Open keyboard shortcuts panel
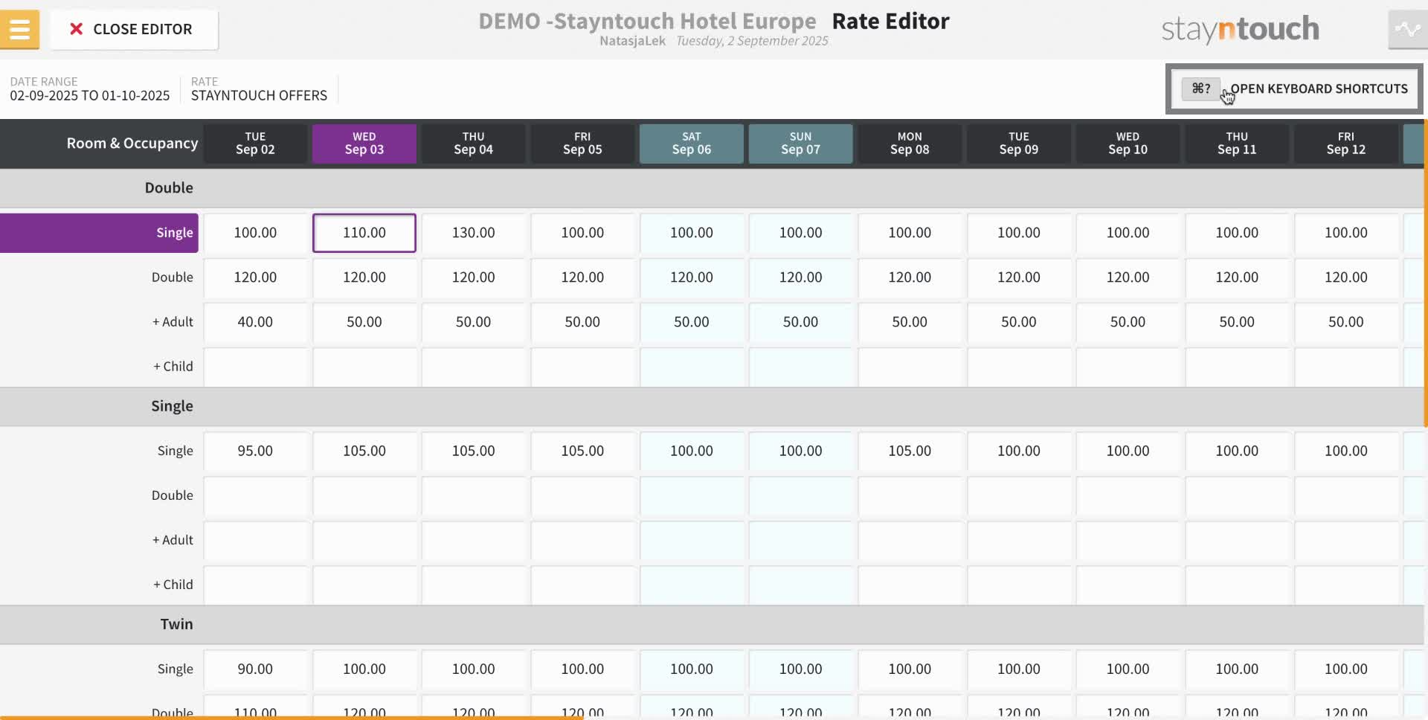 click(x=1294, y=89)
